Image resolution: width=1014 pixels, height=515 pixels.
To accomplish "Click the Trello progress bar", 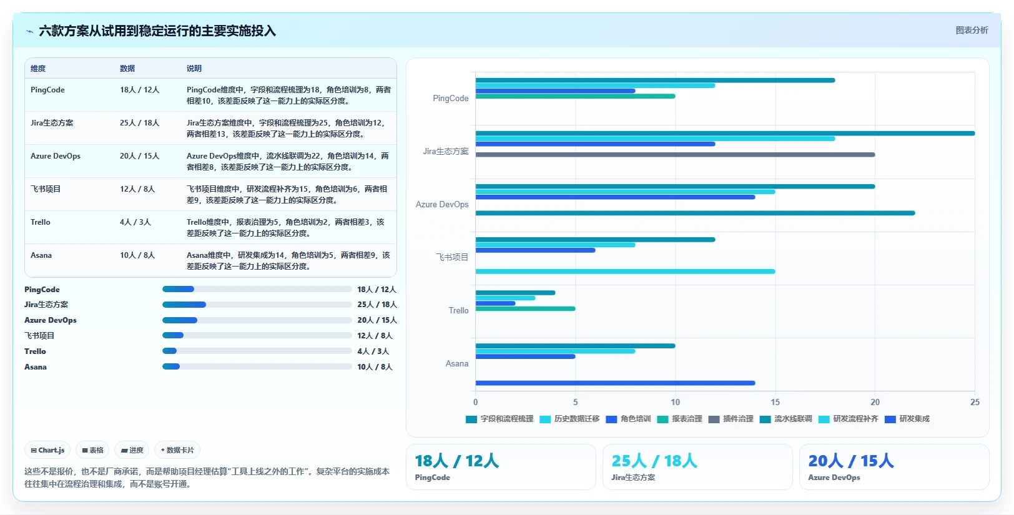I will click(257, 351).
